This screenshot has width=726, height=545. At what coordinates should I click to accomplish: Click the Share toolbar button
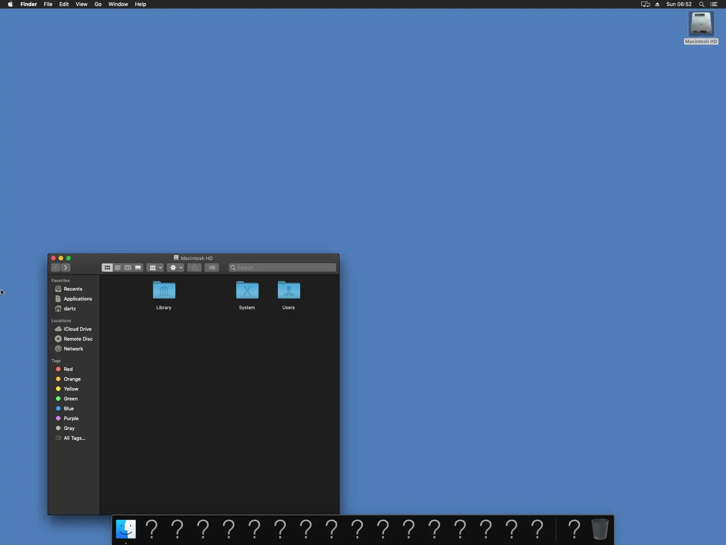(194, 268)
